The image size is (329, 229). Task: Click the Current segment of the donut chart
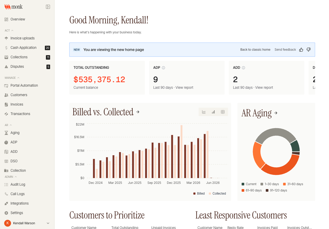click(296, 146)
